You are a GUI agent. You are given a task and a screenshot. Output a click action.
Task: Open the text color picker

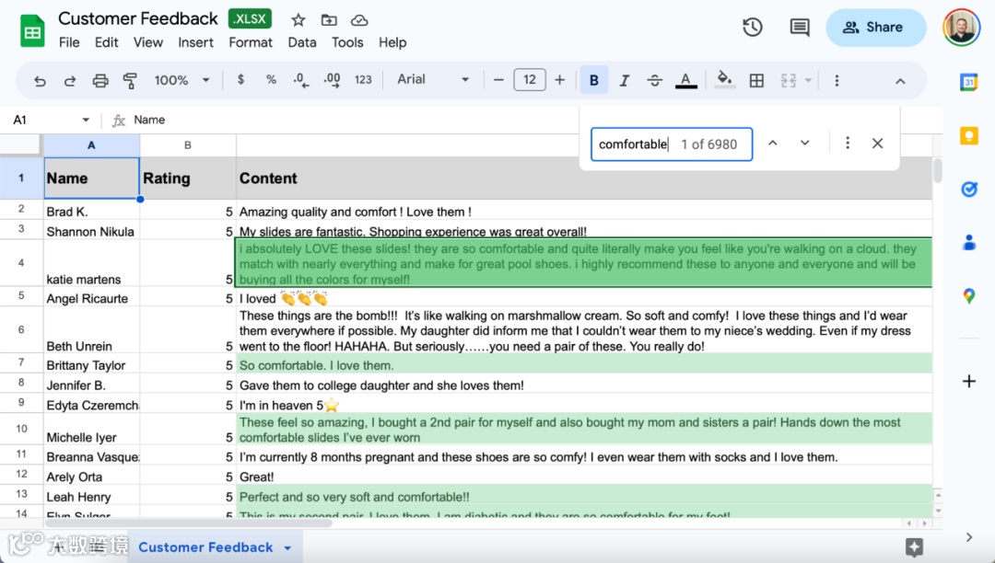(685, 80)
